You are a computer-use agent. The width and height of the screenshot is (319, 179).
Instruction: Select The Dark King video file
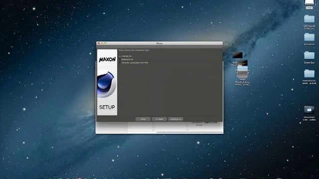(x=242, y=74)
